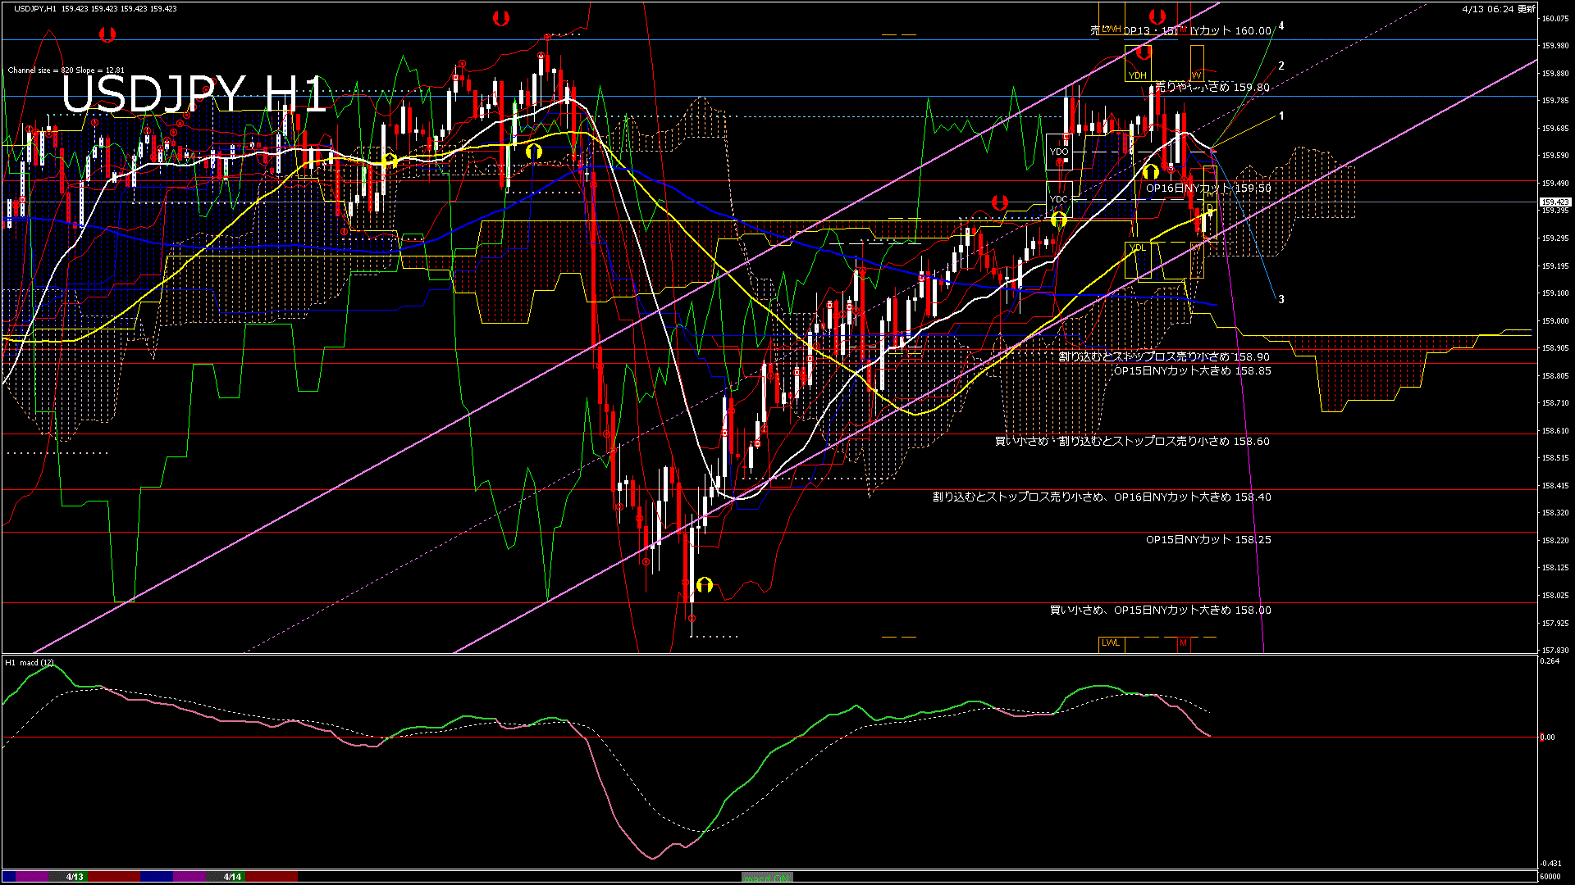
Task: Click the yellow up-arrow marker at the chart's lowest candle
Action: 704,584
